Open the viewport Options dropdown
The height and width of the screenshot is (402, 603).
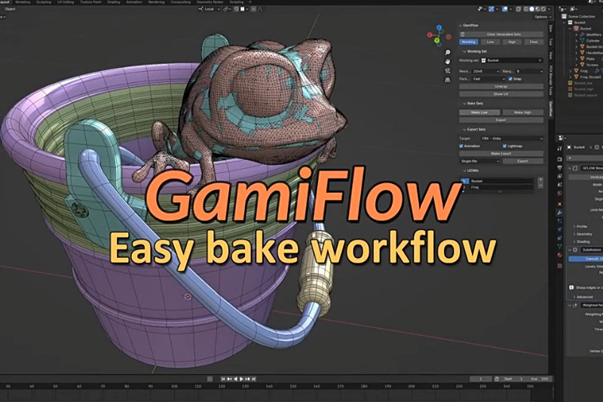click(542, 17)
